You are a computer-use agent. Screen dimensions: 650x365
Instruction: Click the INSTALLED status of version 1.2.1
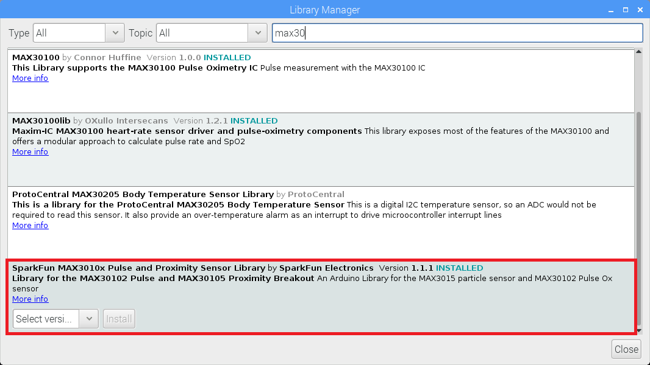point(254,120)
